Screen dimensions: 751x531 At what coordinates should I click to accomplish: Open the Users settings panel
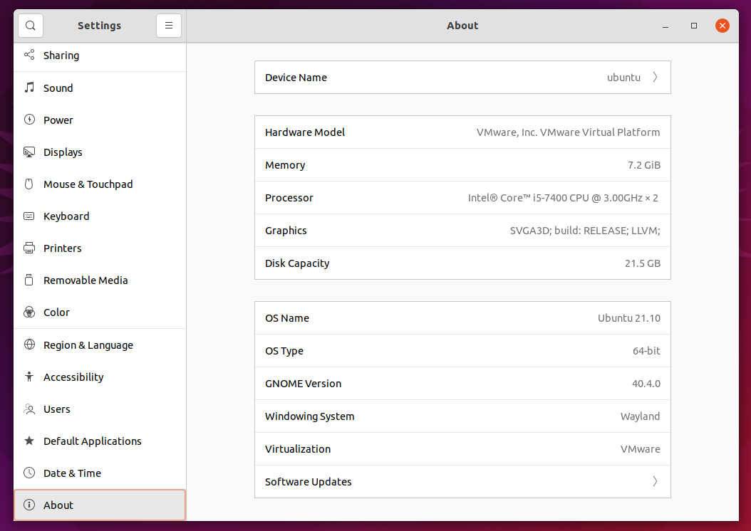(x=56, y=409)
